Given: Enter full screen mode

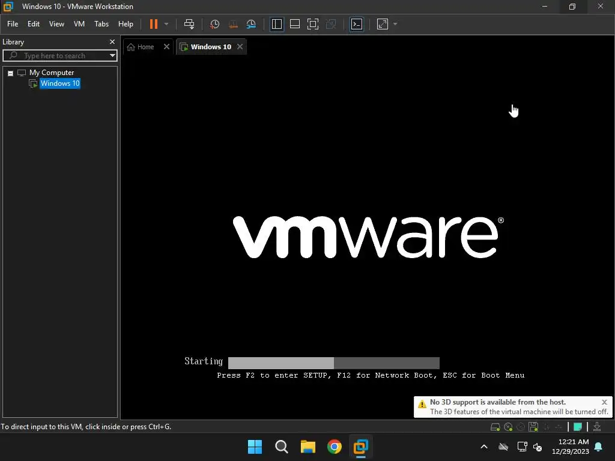Looking at the screenshot, I should pos(312,24).
